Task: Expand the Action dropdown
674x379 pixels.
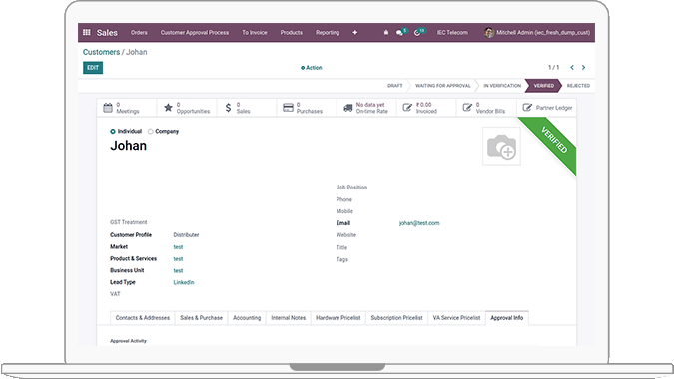Action: click(x=312, y=68)
